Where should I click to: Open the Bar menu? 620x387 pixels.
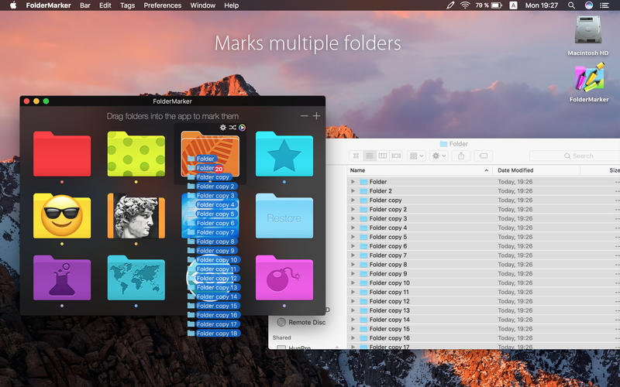click(x=85, y=5)
